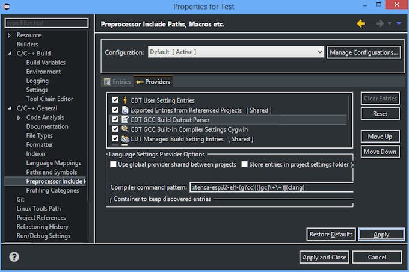The height and width of the screenshot is (272, 409).
Task: Select CDT GCC Build Output Parser row text
Action: click(170, 120)
